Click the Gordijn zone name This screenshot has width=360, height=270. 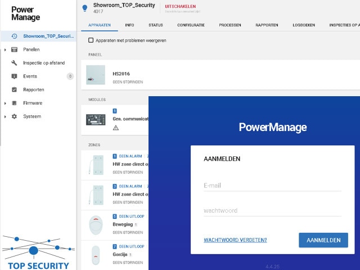[120, 254]
